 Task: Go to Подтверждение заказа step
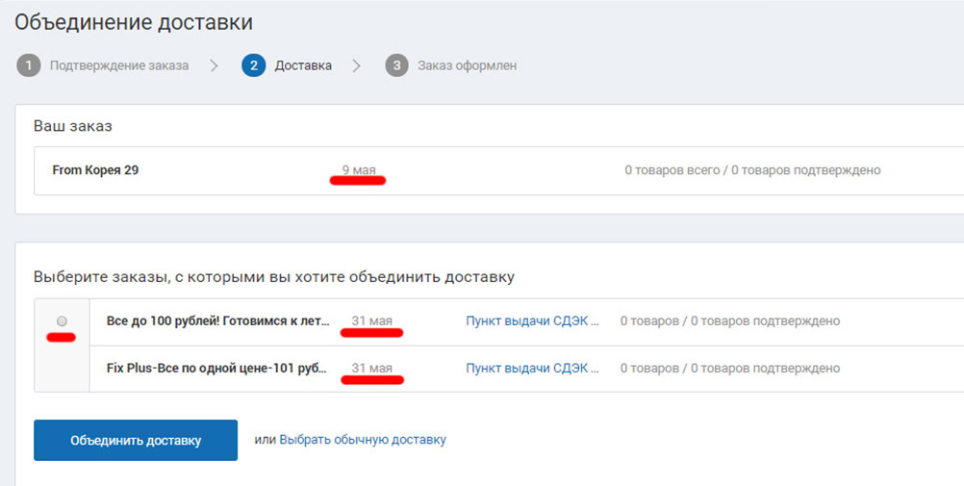[x=119, y=66]
